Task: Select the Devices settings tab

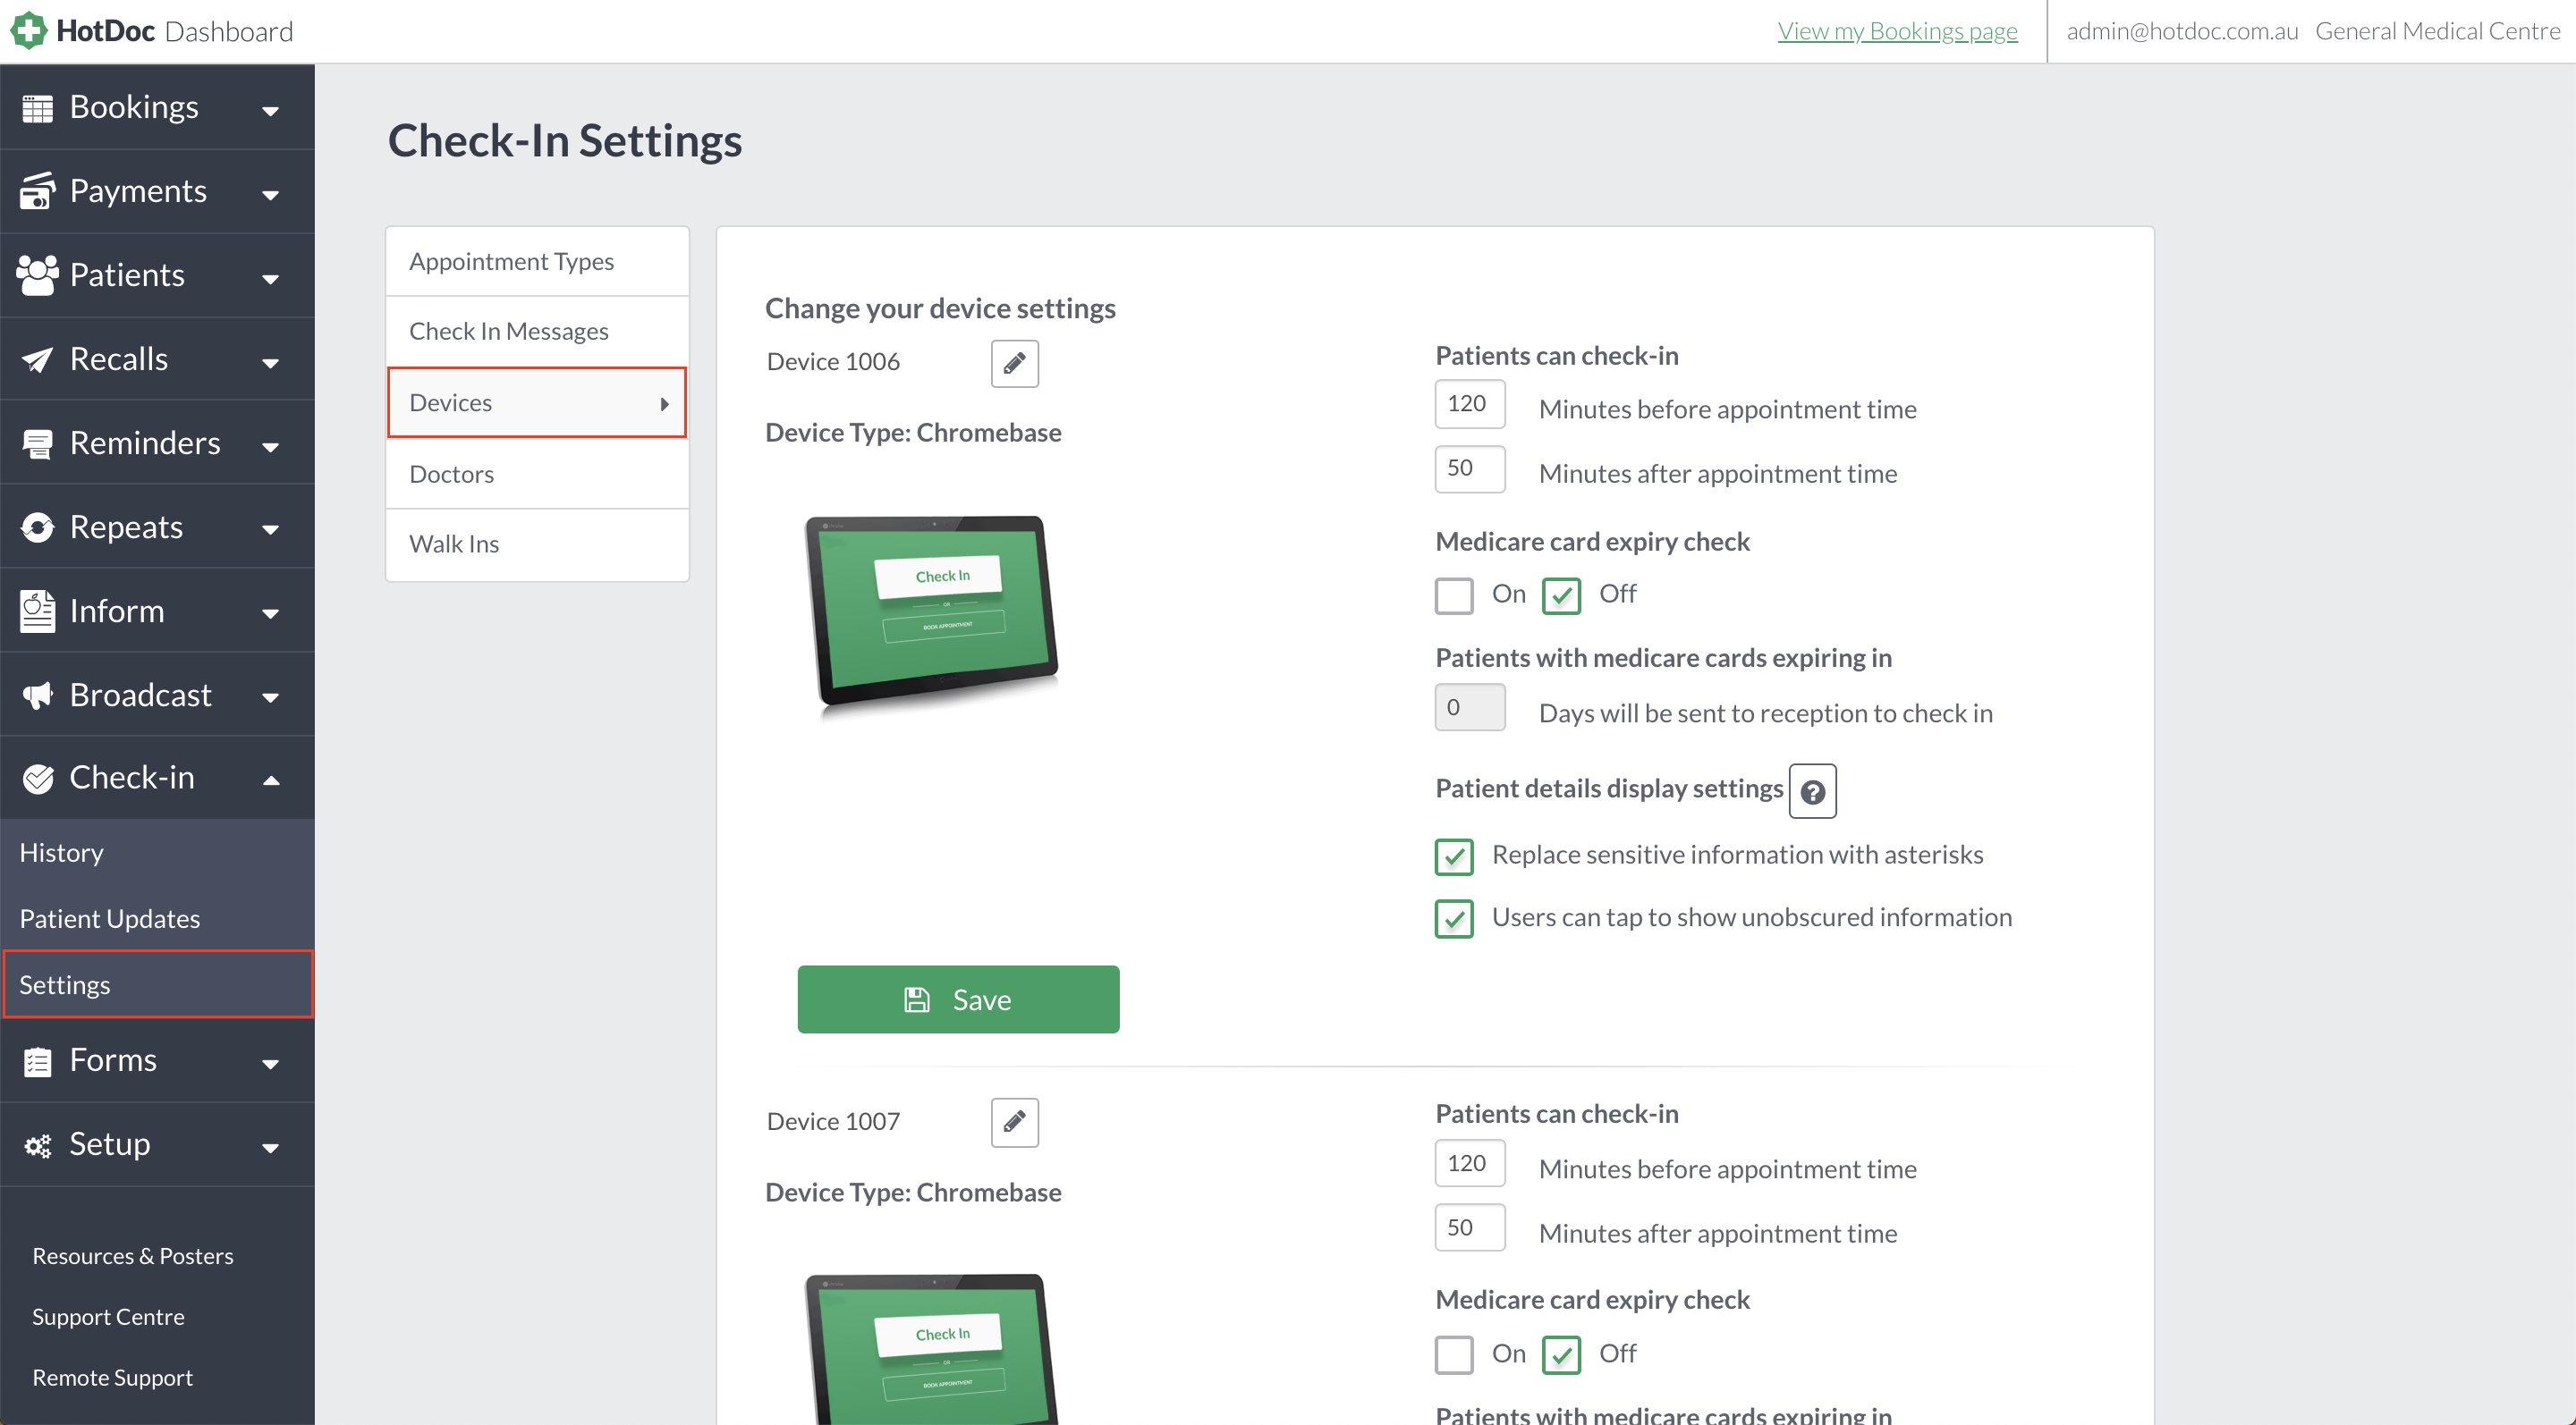Action: (537, 402)
